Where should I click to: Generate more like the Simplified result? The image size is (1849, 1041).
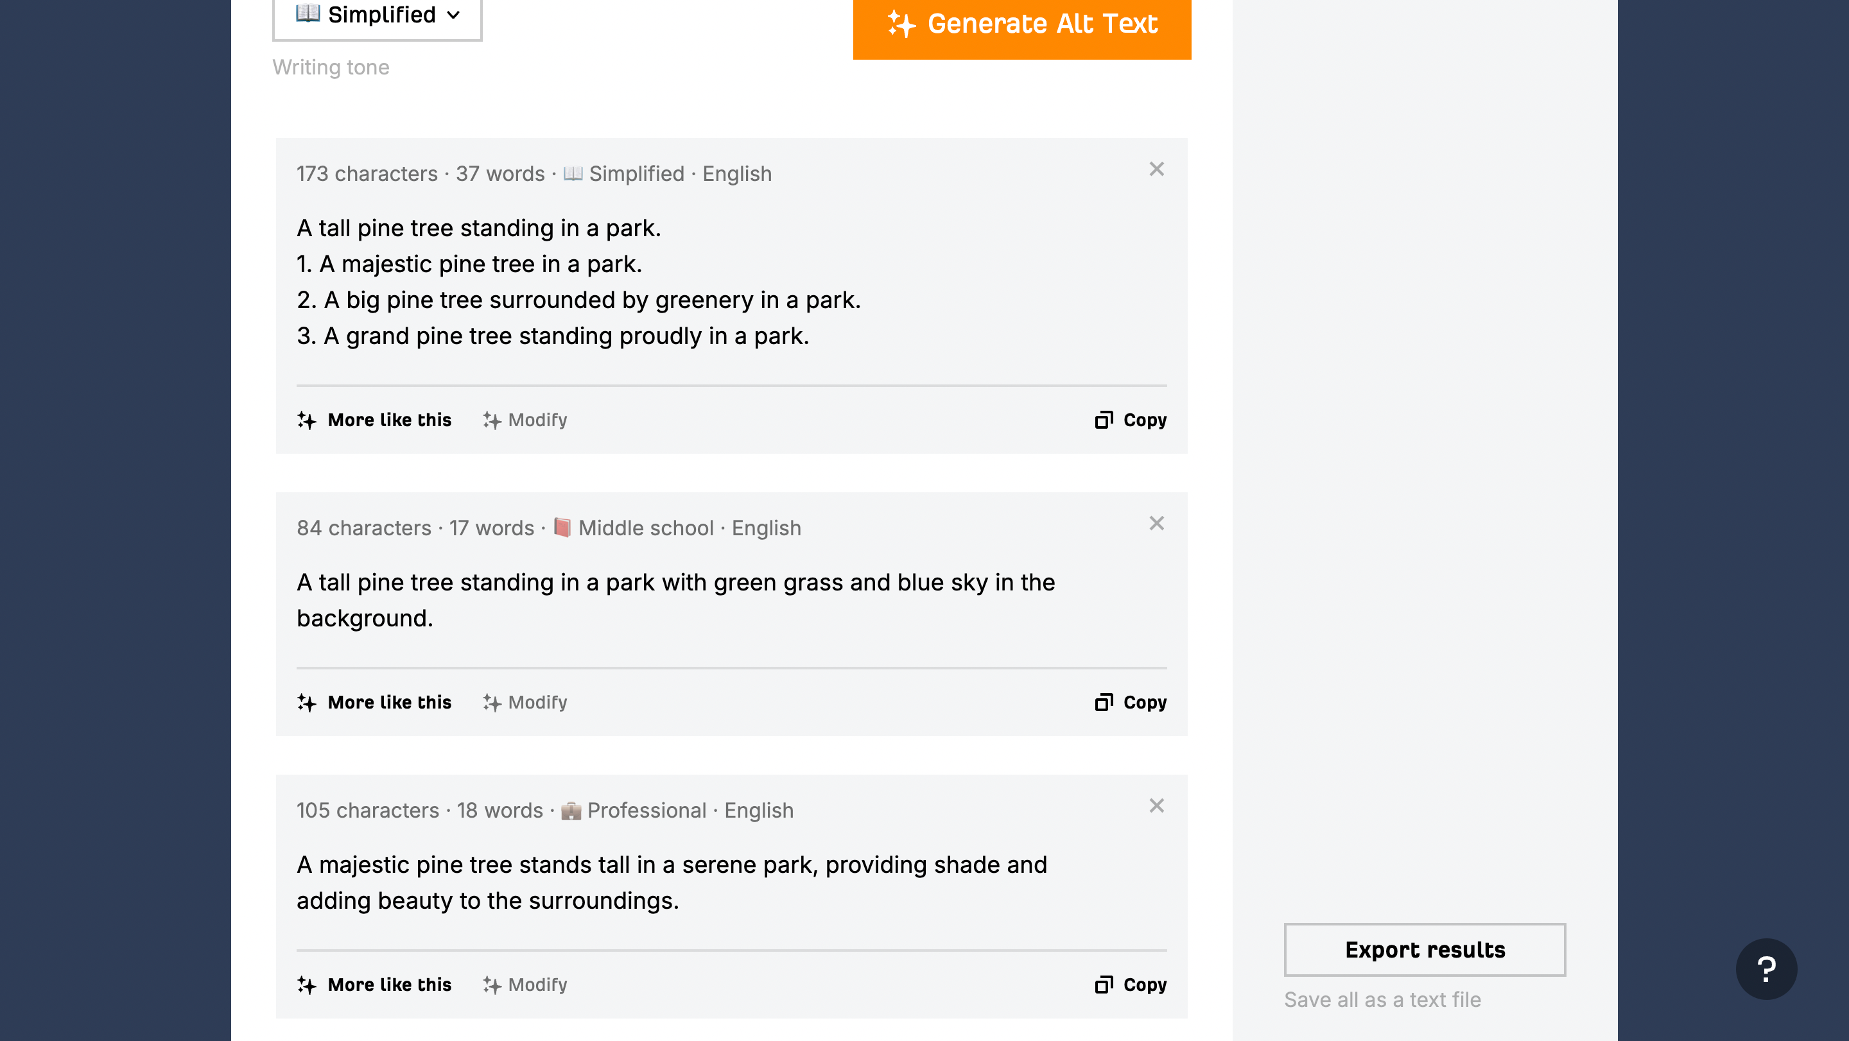coord(375,420)
